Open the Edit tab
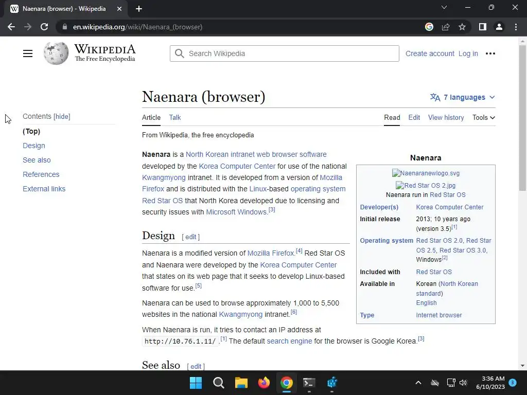Image resolution: width=527 pixels, height=395 pixels. [414, 118]
